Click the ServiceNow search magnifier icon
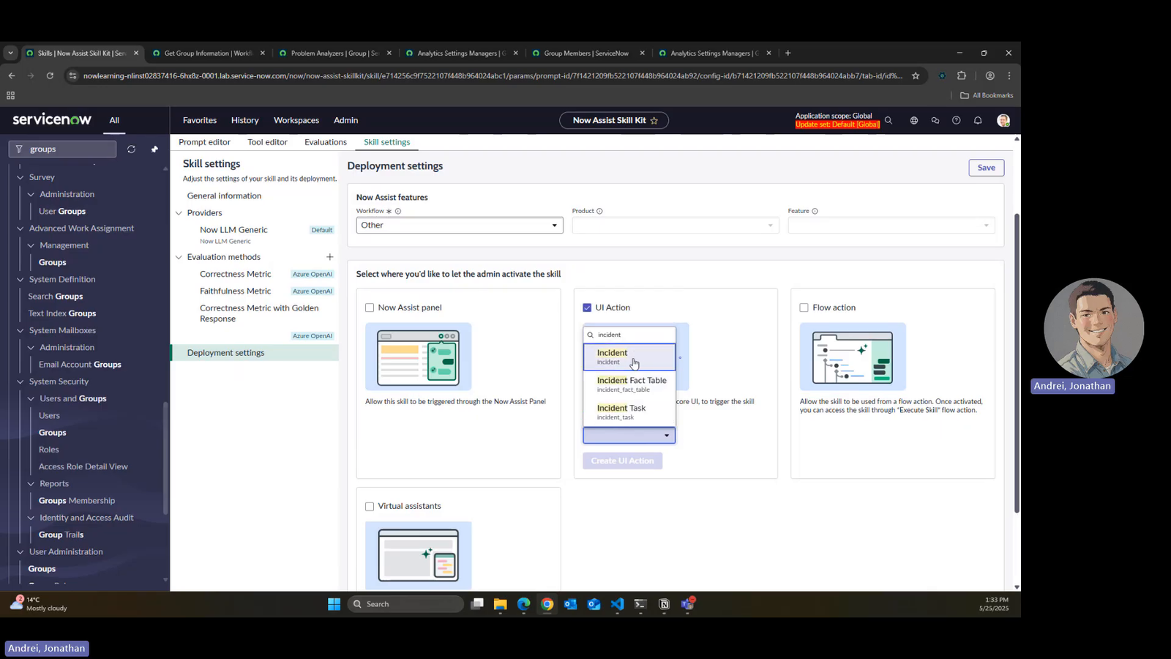The image size is (1171, 659). click(x=888, y=120)
